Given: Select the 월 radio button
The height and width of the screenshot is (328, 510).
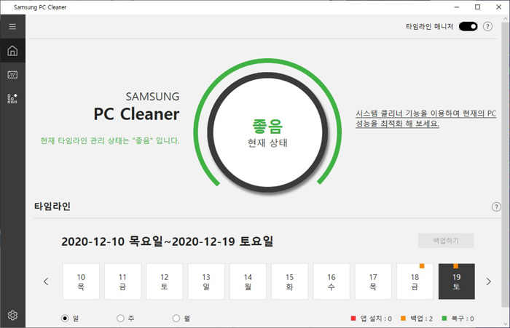Looking at the screenshot, I should 176,319.
